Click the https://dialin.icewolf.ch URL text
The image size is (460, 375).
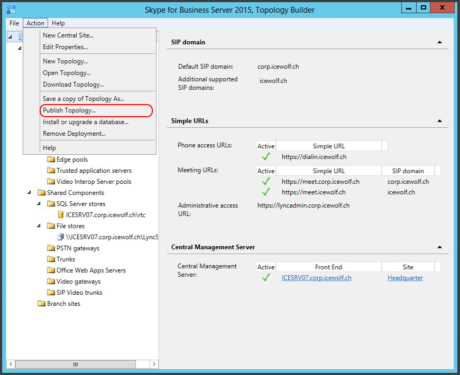[314, 157]
